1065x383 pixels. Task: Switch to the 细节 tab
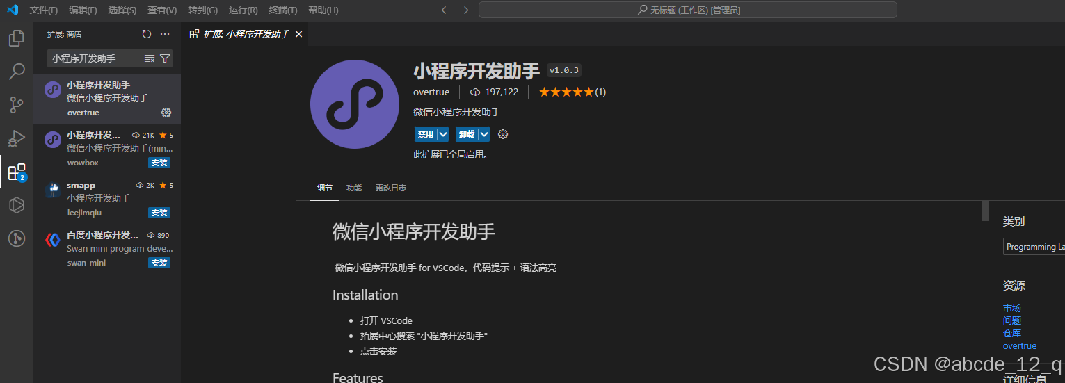tap(325, 188)
